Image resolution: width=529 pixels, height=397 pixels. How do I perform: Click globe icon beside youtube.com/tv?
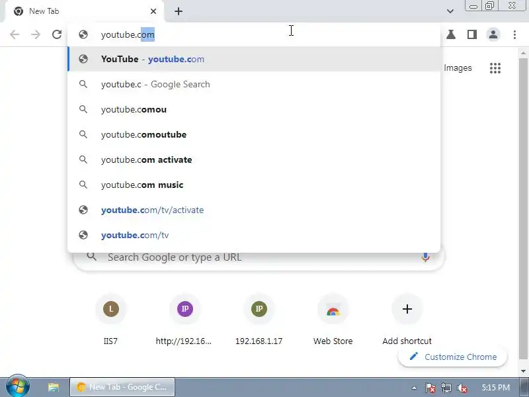tap(83, 235)
